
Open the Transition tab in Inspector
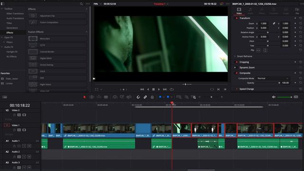(274, 11)
